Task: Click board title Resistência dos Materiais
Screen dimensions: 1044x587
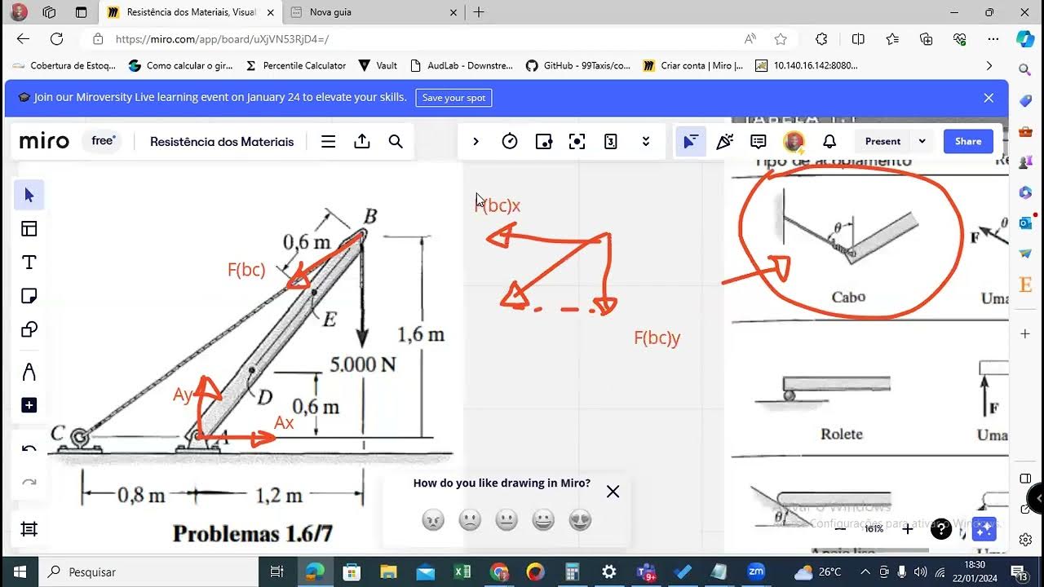Action: pos(222,142)
